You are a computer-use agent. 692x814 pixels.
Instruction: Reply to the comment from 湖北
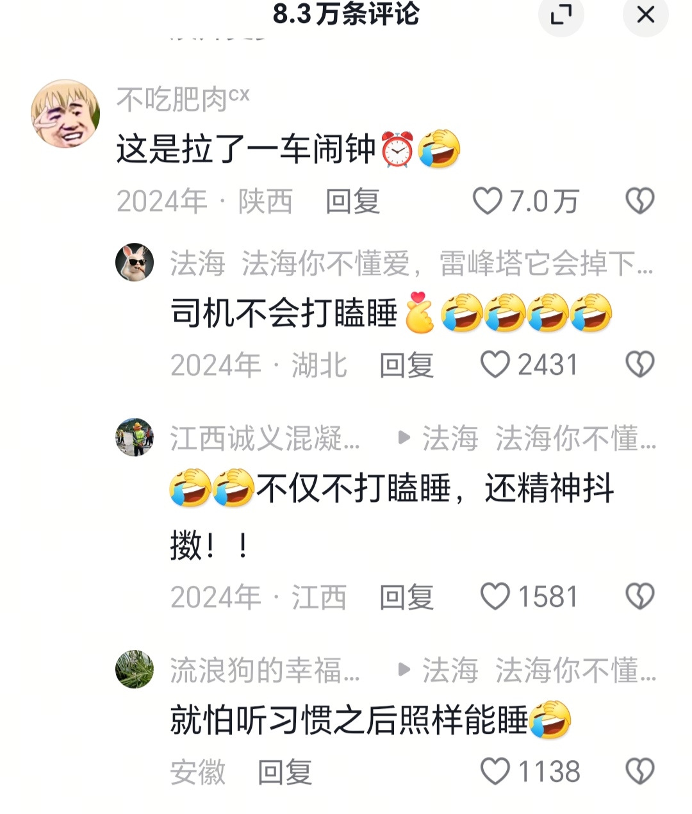(x=406, y=365)
